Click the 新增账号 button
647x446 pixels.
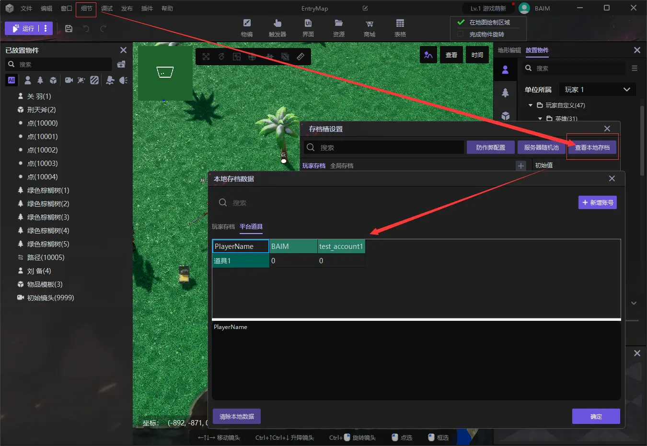point(597,202)
